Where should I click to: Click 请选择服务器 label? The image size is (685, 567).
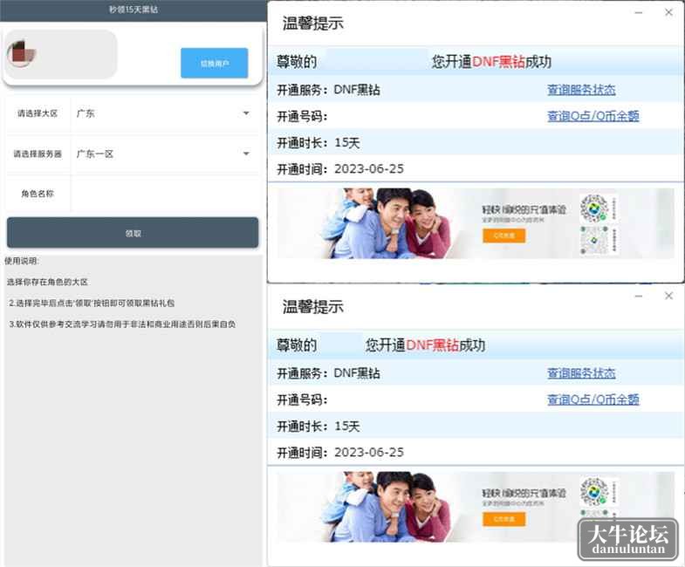(x=38, y=154)
